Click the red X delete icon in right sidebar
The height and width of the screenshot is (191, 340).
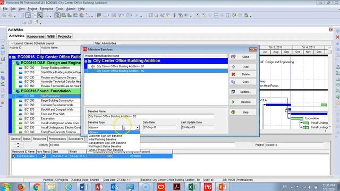click(x=338, y=37)
